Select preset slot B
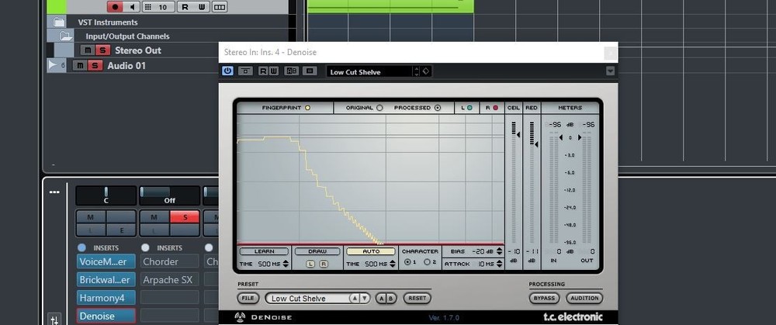 coord(390,299)
